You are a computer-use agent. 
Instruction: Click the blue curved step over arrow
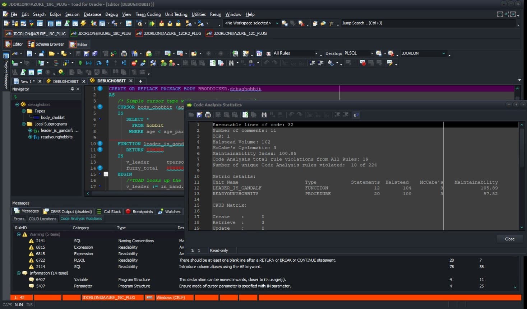[98, 63]
